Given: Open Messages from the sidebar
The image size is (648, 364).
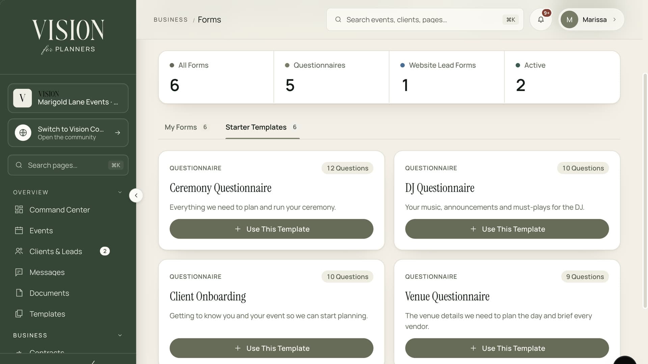Looking at the screenshot, I should click(x=47, y=272).
